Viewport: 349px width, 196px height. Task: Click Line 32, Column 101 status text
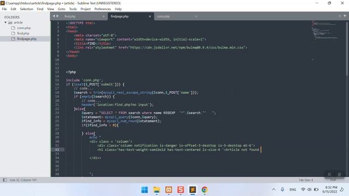click(x=23, y=180)
